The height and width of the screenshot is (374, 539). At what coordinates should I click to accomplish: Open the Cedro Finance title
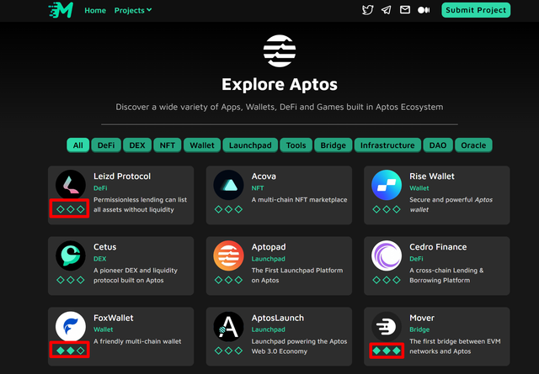(x=438, y=247)
